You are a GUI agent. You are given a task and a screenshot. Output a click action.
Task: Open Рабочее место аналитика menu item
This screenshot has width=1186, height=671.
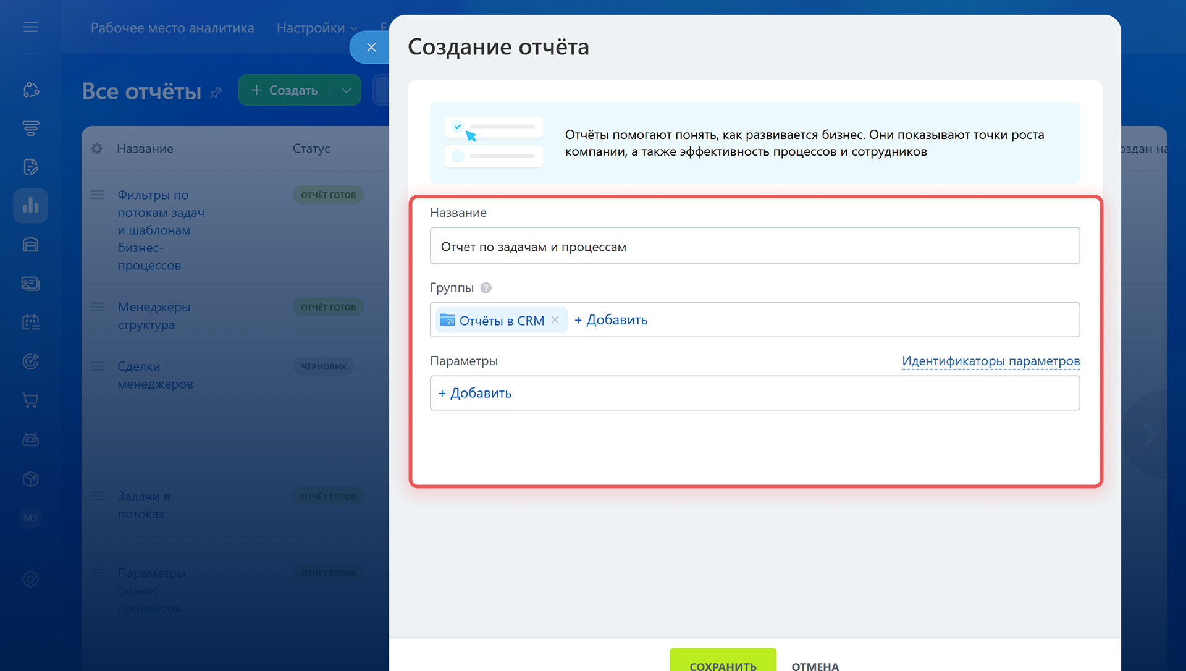point(172,28)
